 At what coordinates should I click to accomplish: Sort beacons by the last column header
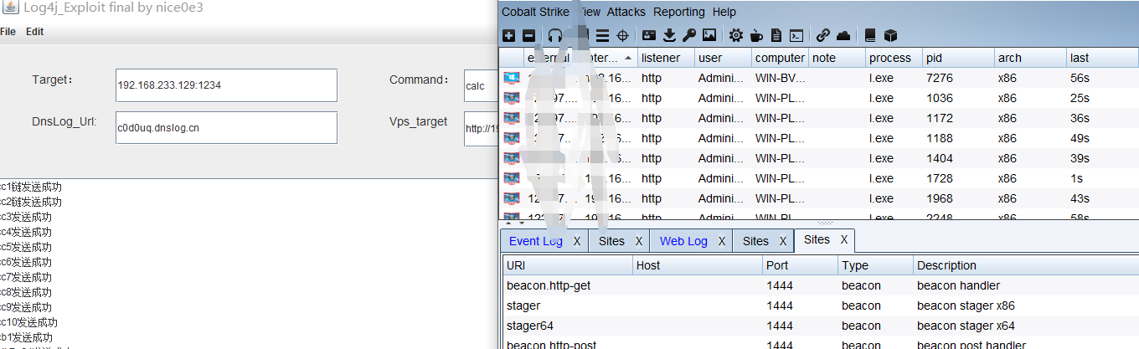(1102, 58)
